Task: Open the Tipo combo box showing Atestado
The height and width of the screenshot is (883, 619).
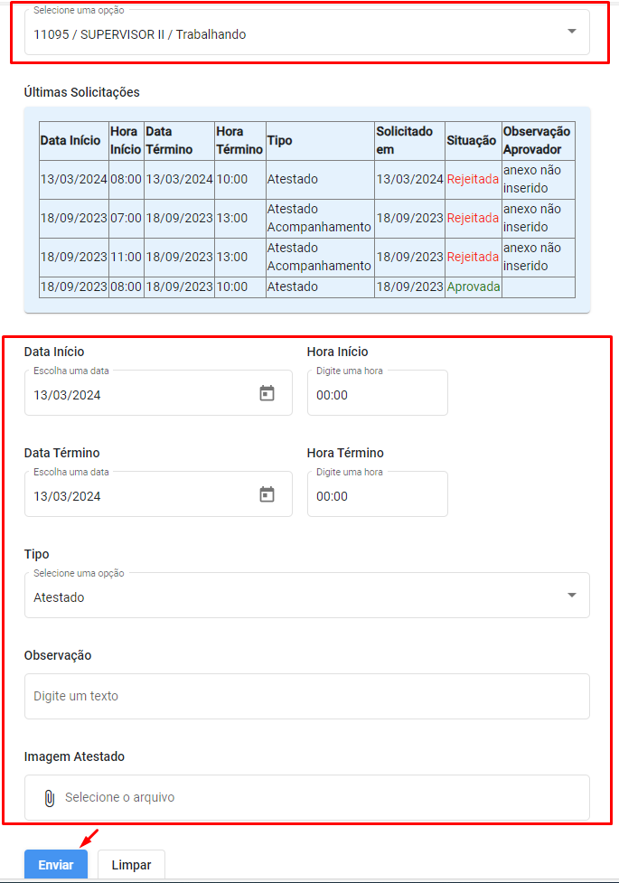Action: (x=307, y=596)
